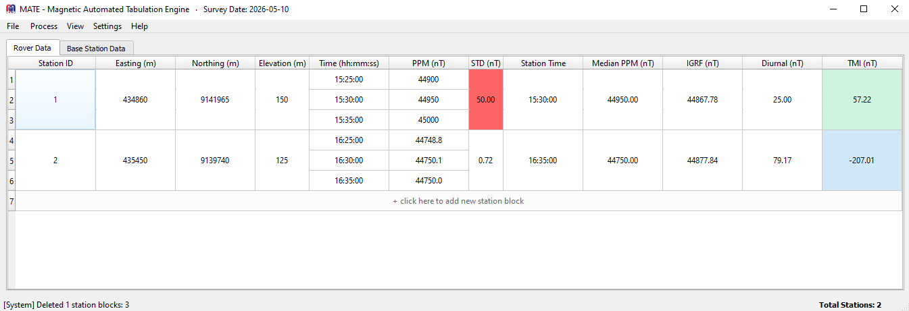Screen dimensions: 909x311
Task: Switch to the Base Station Data tab
Action: coord(96,49)
